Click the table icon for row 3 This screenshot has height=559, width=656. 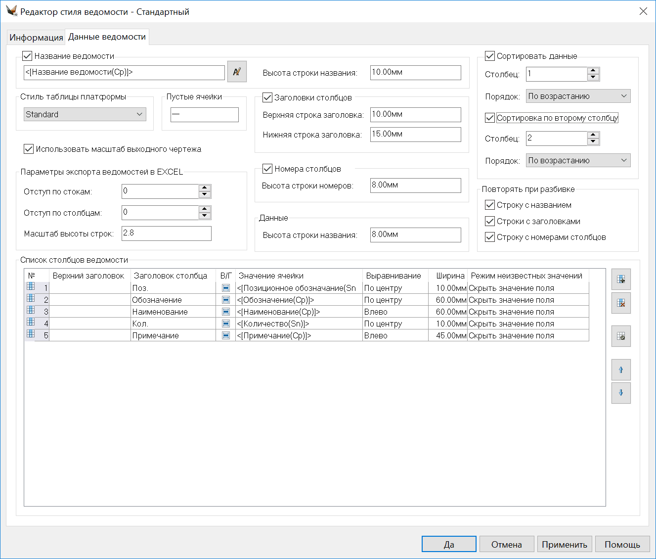pos(31,310)
